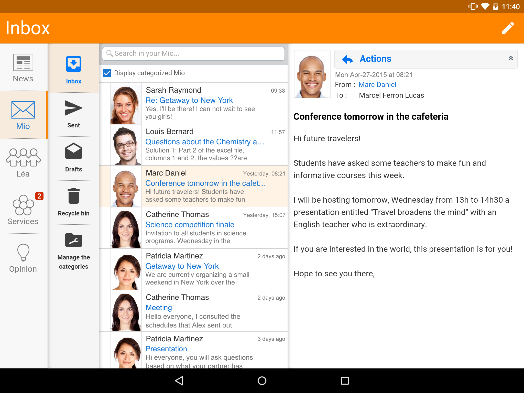
Task: Uncheck Display categorized Mio checkbox
Action: pyautogui.click(x=107, y=73)
